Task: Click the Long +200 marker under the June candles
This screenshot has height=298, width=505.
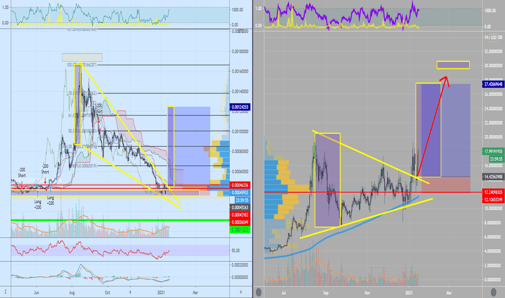Action: (38, 204)
